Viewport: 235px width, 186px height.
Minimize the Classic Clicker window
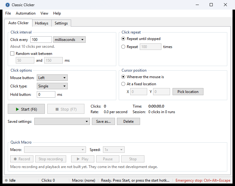pyautogui.click(x=197, y=5)
